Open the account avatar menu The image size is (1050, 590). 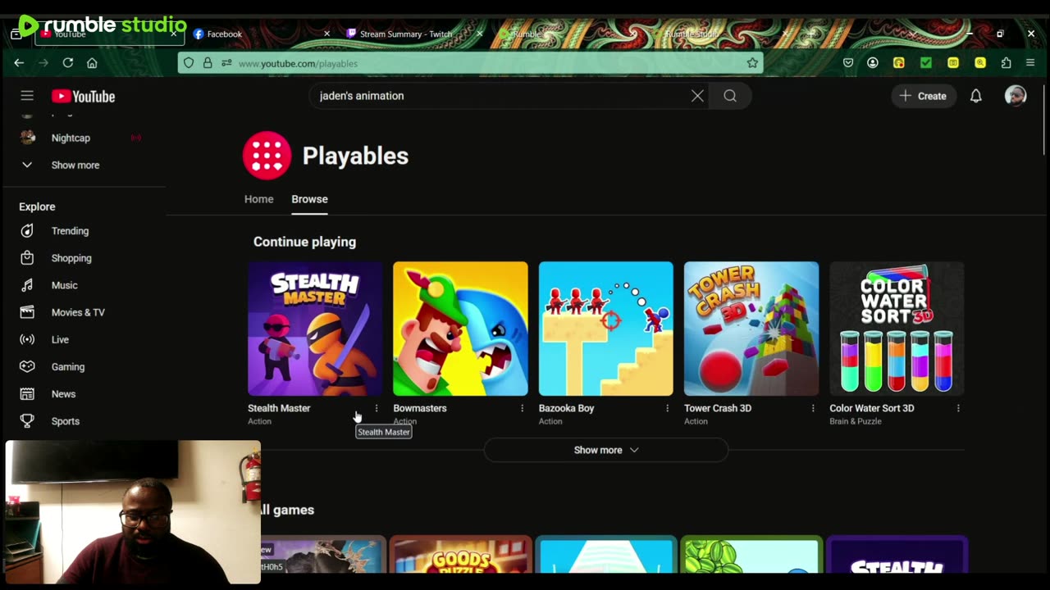pos(1016,96)
